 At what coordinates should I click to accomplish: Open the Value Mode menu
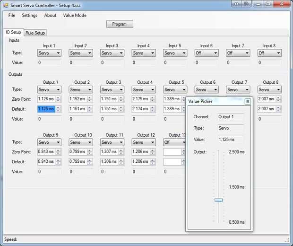click(x=75, y=15)
